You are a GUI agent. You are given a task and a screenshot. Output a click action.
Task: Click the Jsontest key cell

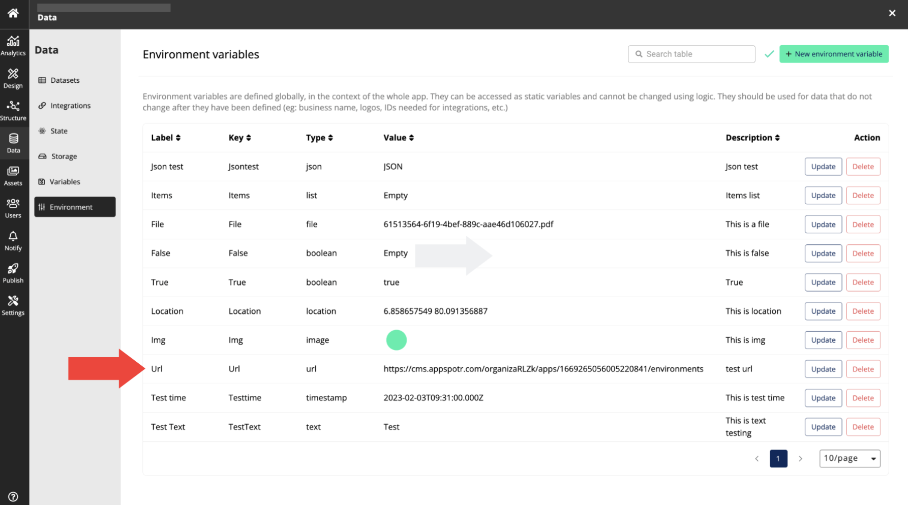click(244, 167)
